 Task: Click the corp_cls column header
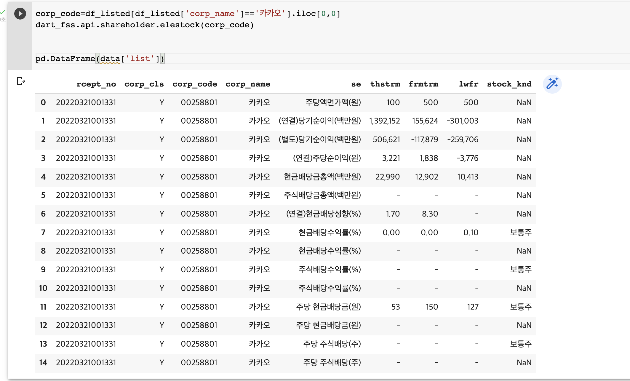point(144,84)
